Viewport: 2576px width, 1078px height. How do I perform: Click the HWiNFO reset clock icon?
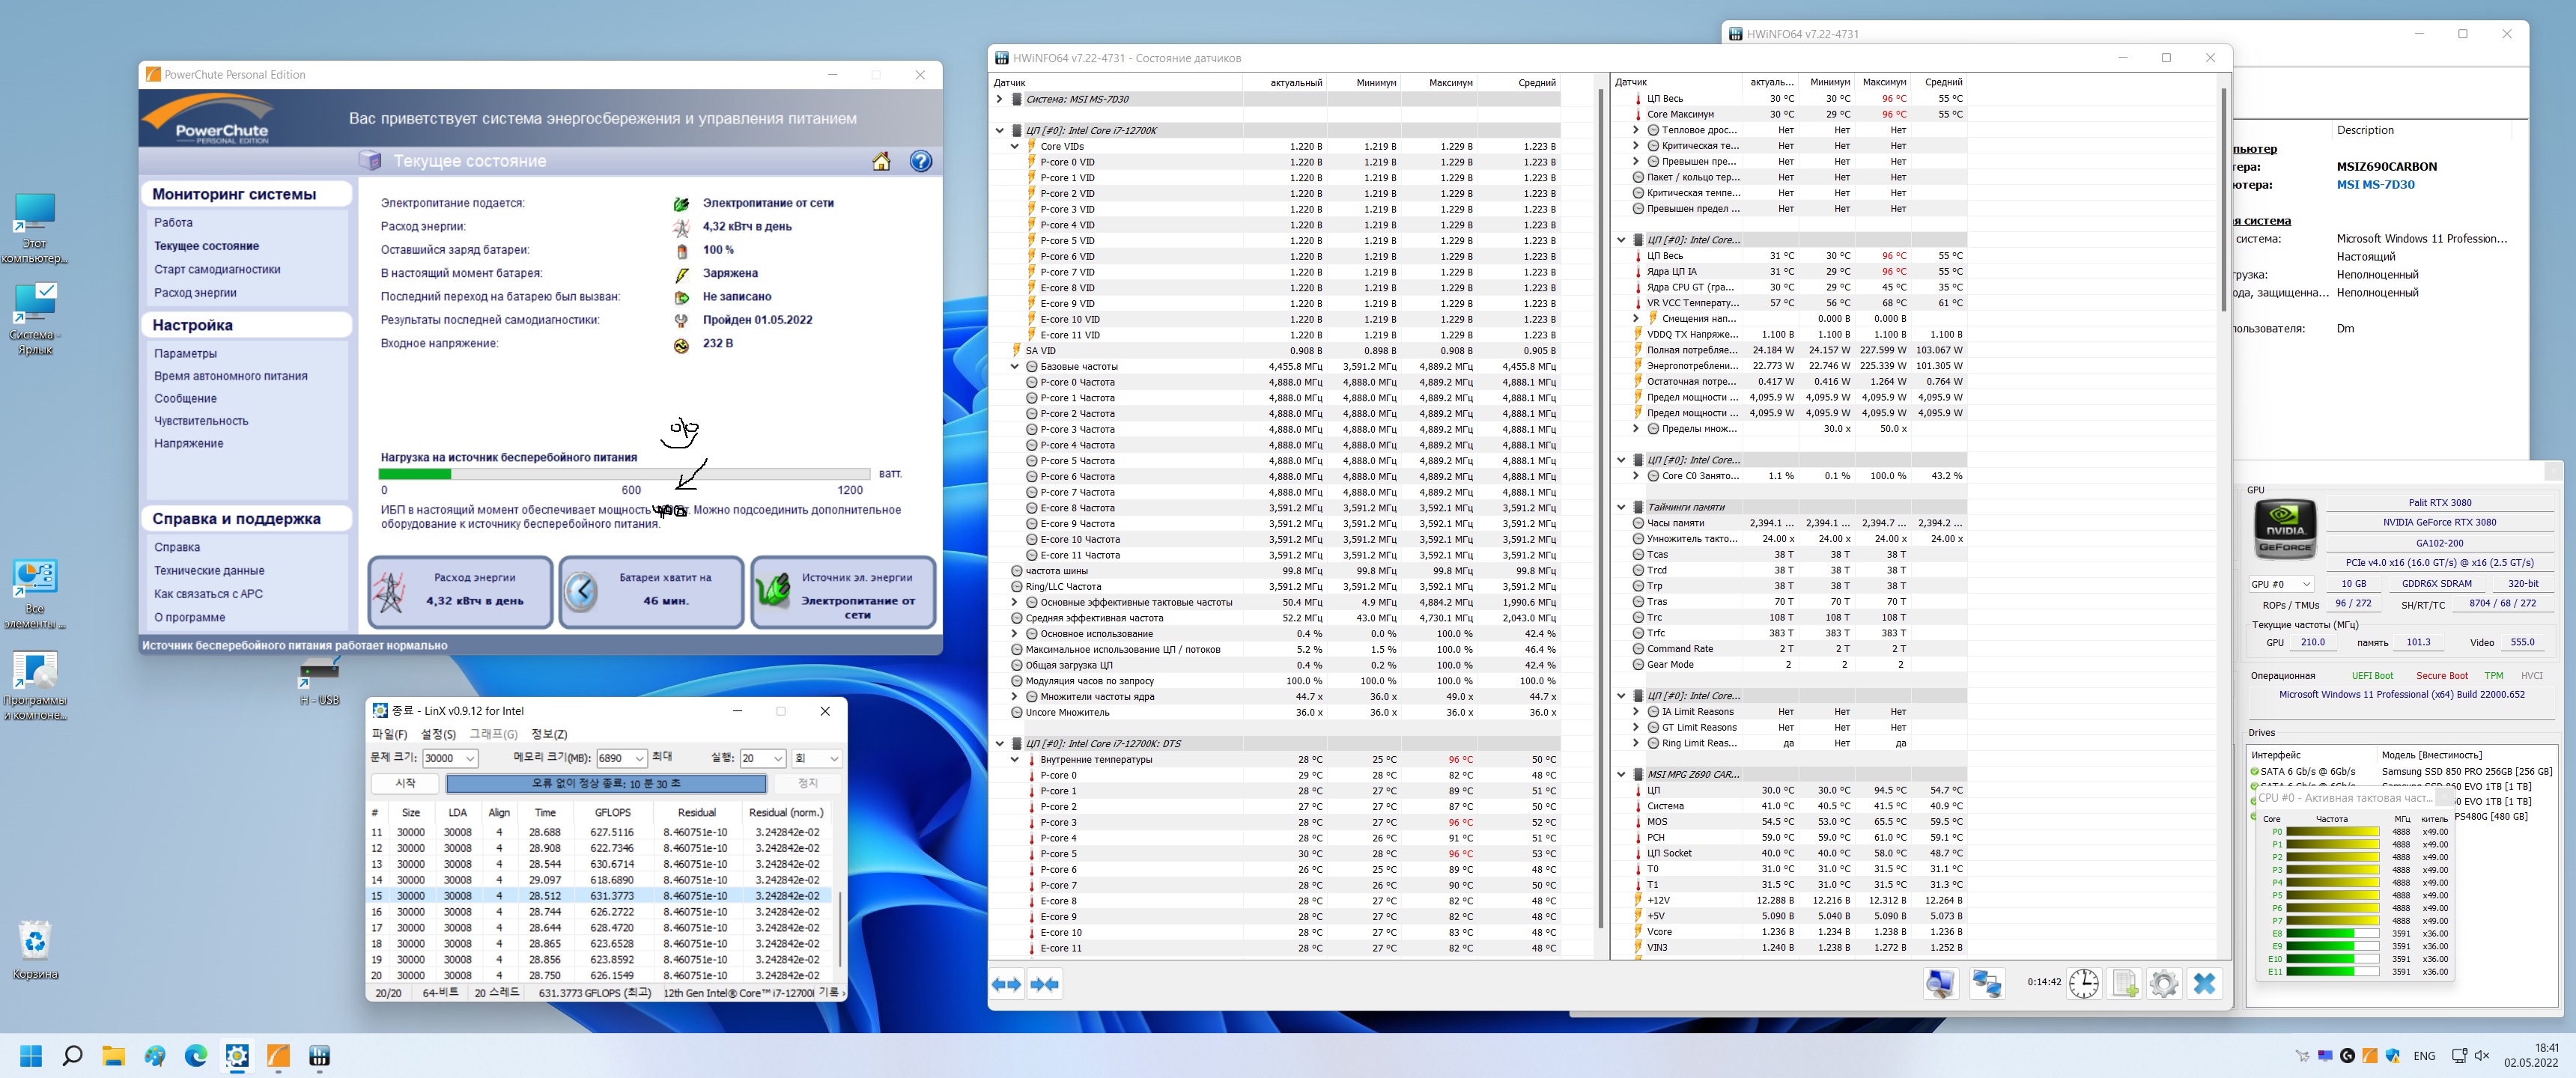[x=2083, y=984]
